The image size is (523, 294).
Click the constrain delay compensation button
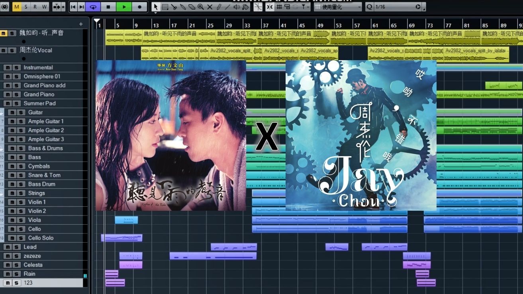click(x=4, y=7)
